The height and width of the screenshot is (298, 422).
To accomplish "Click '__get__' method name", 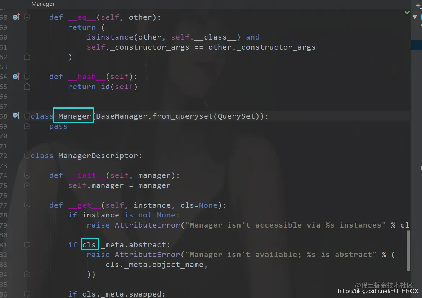I will (84, 206).
